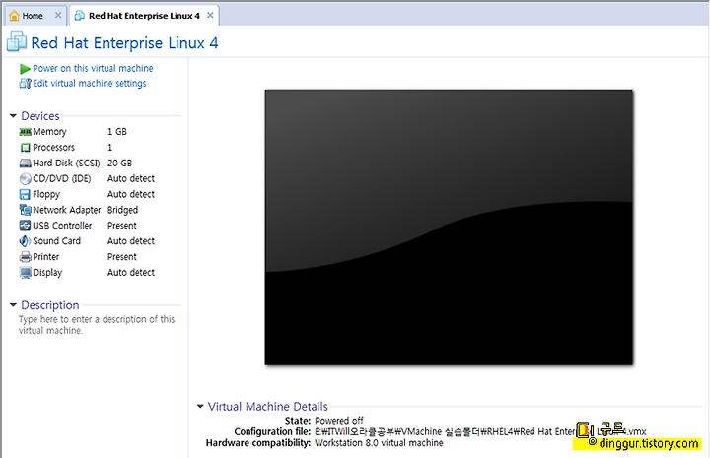The width and height of the screenshot is (710, 458).
Task: Click the 1 GB memory value
Action: (117, 132)
